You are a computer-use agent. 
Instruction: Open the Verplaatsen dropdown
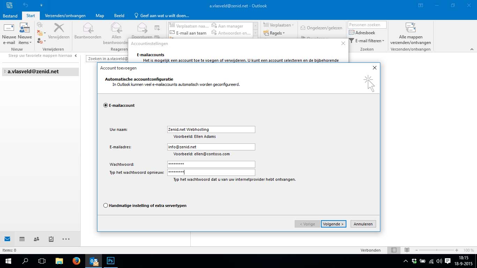click(279, 25)
